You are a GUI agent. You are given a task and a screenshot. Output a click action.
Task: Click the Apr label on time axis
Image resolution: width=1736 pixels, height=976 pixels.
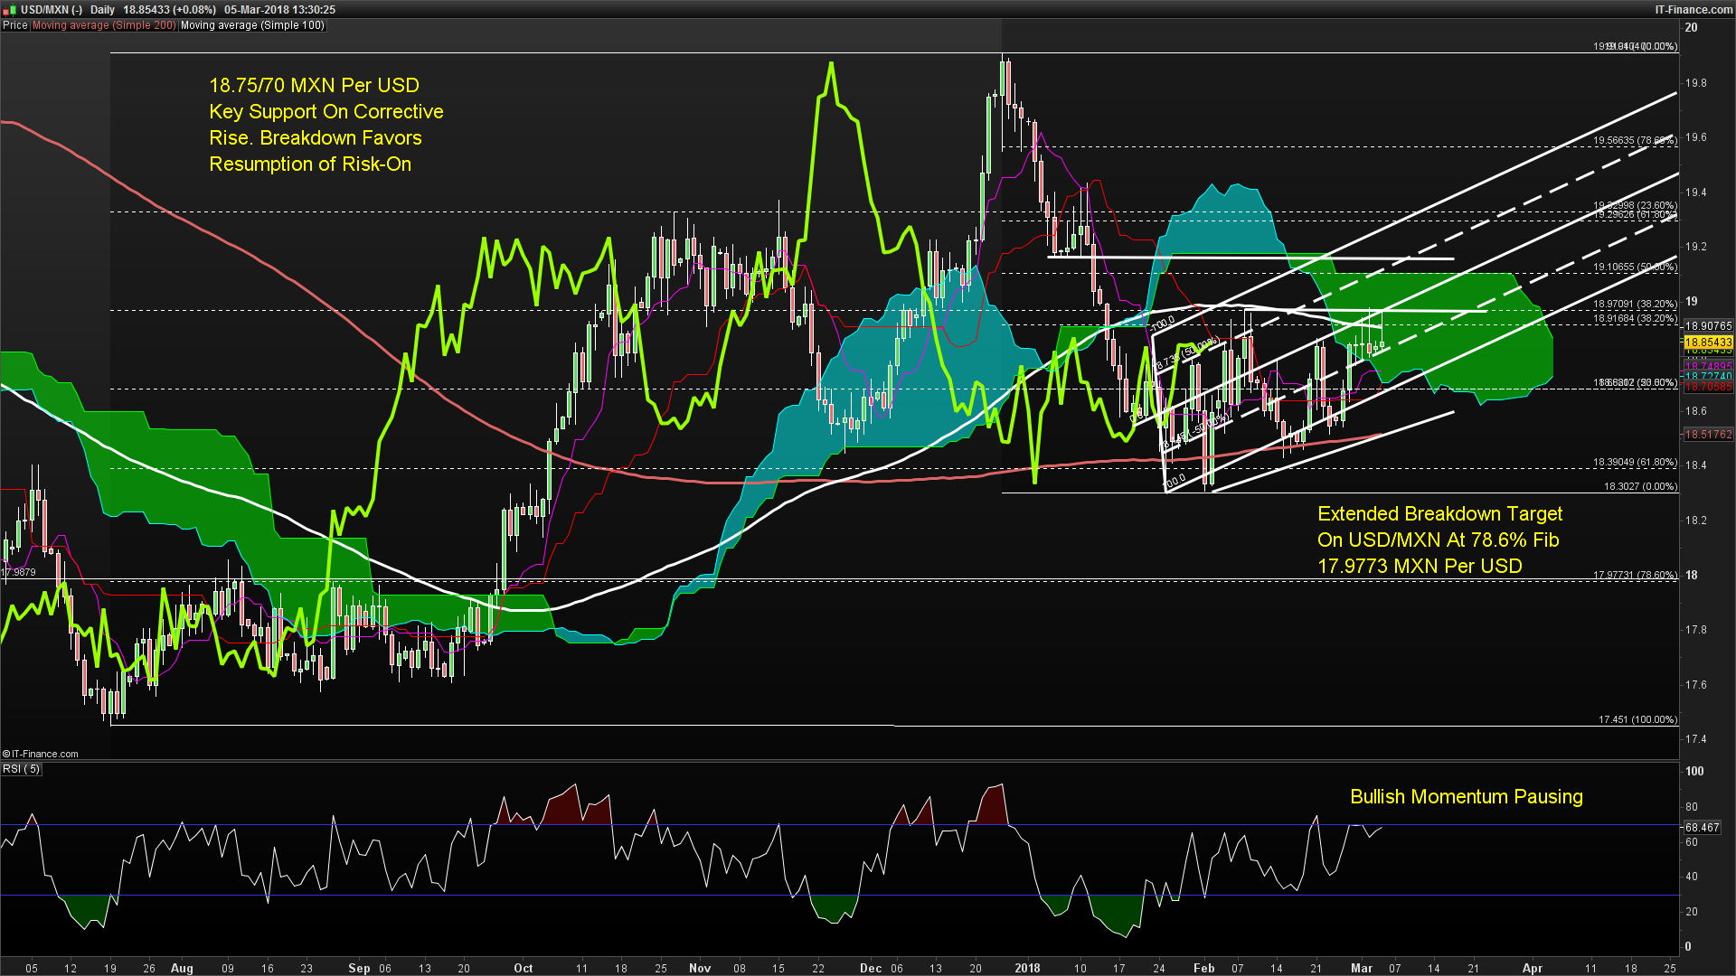1533,968
